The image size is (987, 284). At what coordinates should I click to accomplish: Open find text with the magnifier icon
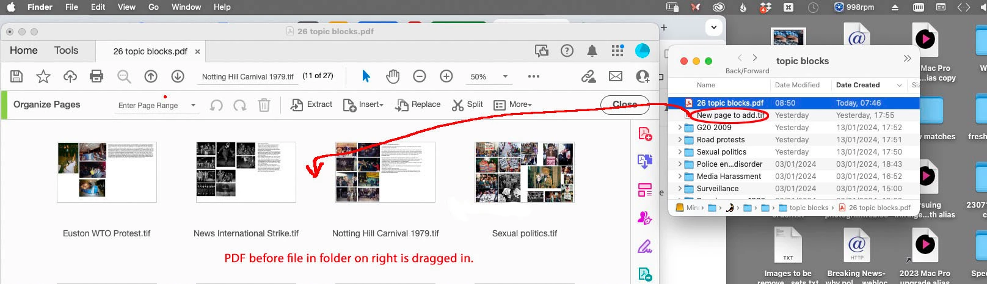tap(124, 76)
